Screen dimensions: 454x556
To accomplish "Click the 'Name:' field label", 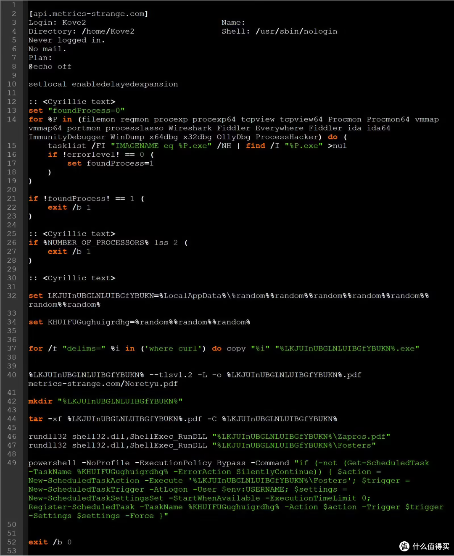I will click(x=233, y=23).
